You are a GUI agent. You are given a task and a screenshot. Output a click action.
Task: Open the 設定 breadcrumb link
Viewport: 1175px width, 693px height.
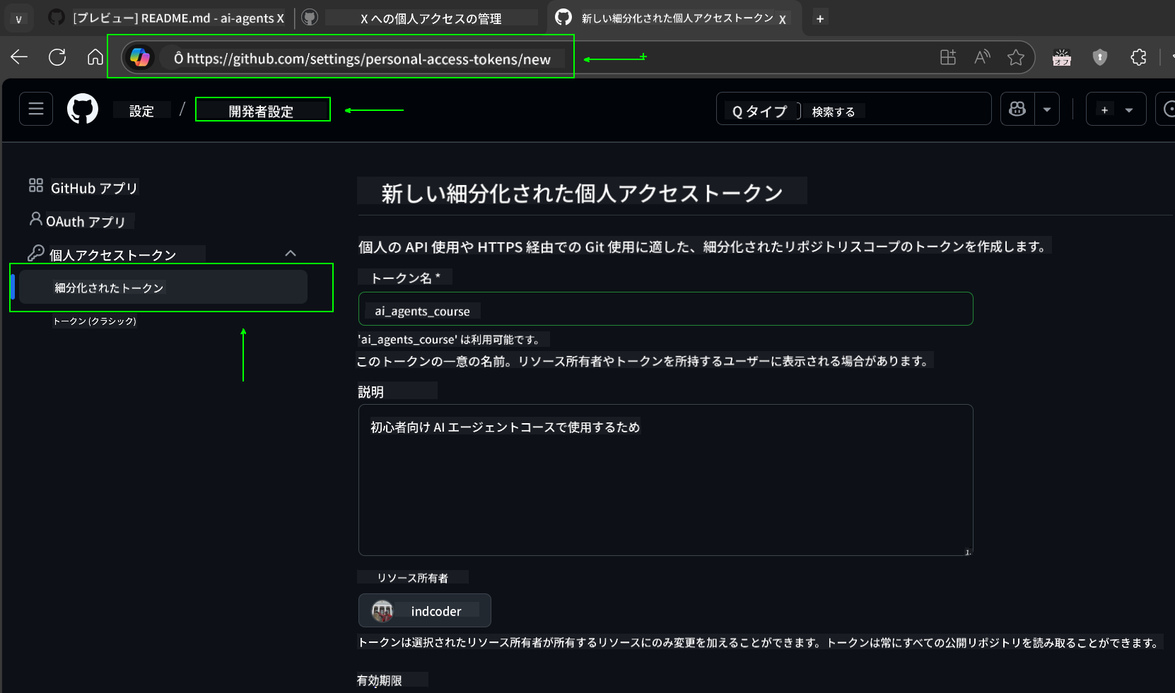141,111
